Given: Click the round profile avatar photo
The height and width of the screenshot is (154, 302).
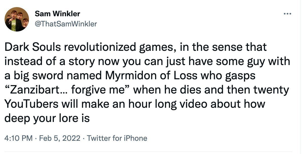Looking at the screenshot, I should click(x=17, y=19).
